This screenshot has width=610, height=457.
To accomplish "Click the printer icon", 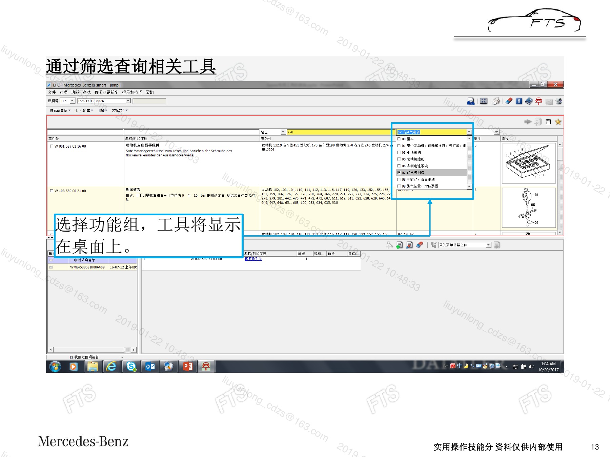I will coord(496,101).
